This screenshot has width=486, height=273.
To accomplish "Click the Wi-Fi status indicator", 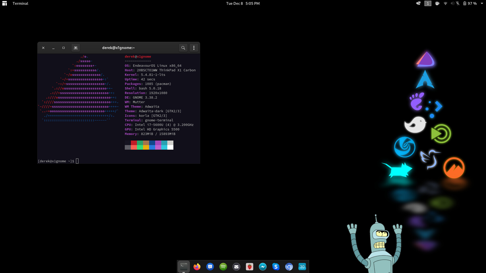I will click(445, 4).
